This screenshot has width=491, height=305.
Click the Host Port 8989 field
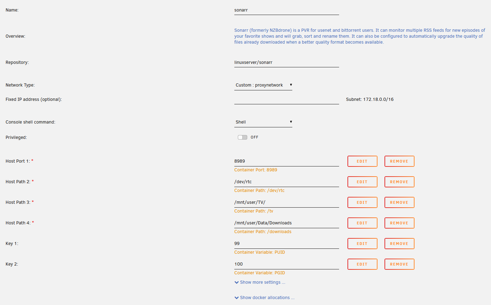287,161
